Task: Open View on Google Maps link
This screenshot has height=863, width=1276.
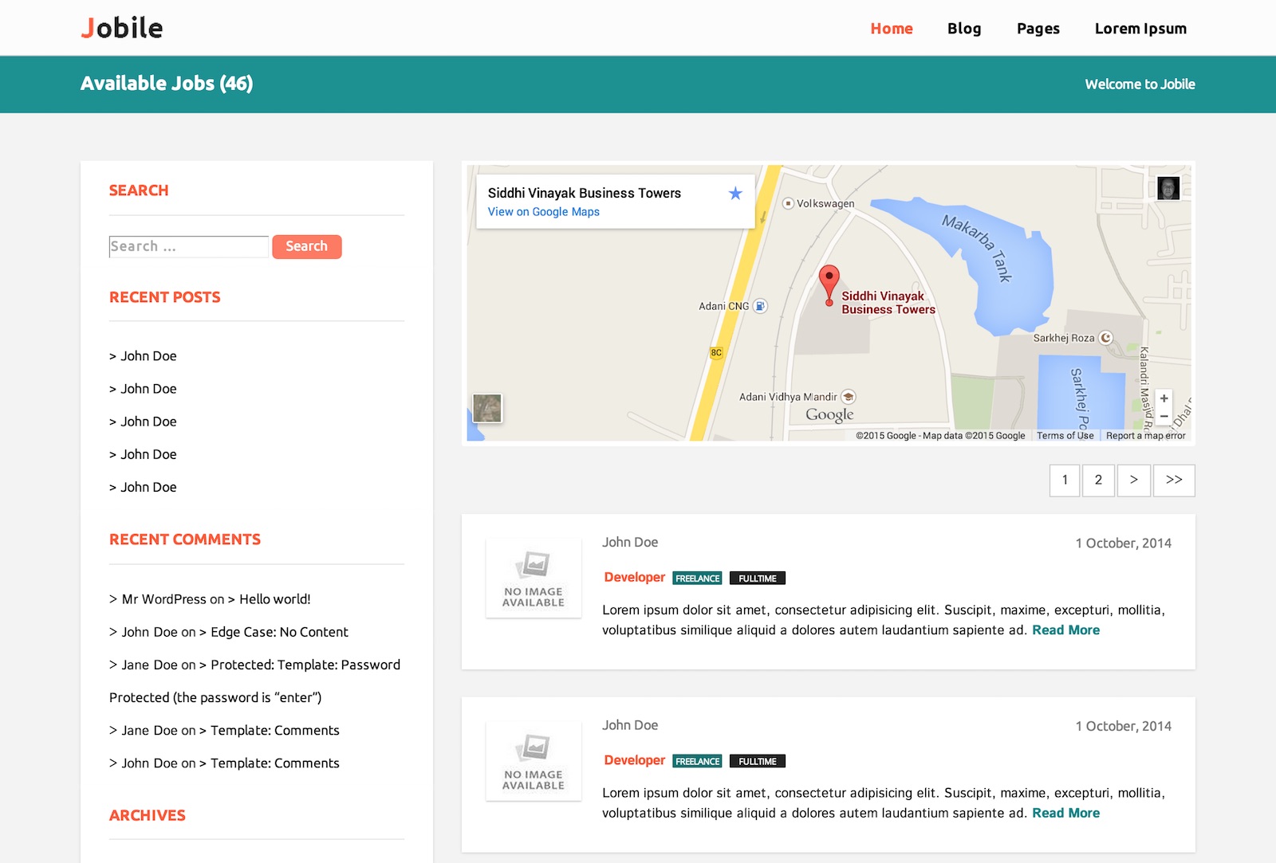Action: point(543,212)
